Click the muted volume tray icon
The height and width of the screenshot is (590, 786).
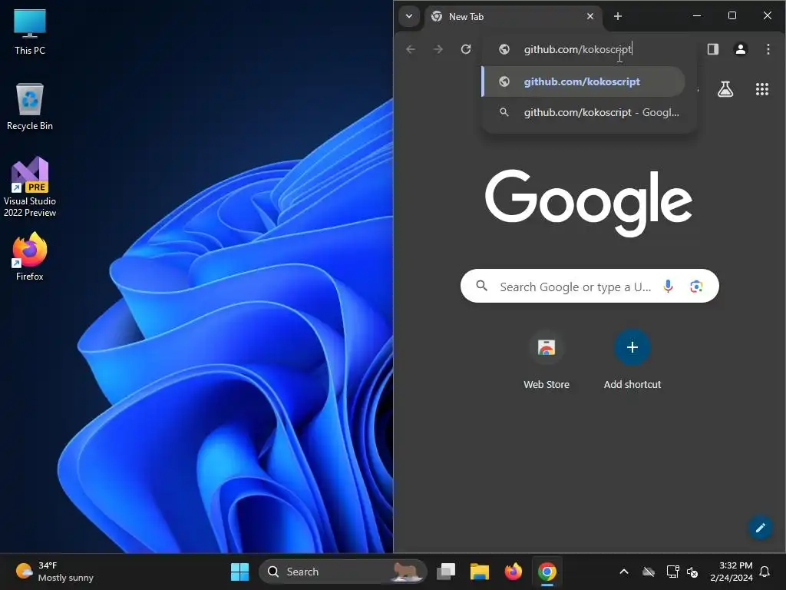(692, 572)
